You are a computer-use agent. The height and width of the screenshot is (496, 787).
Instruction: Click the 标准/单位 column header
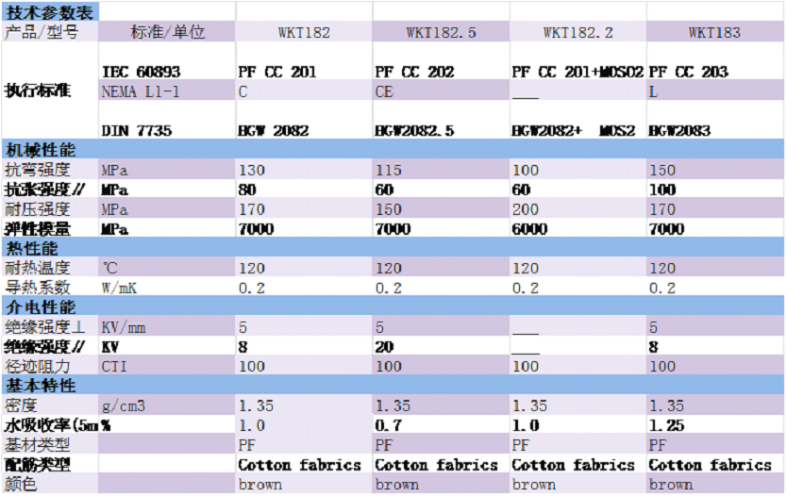pyautogui.click(x=166, y=32)
